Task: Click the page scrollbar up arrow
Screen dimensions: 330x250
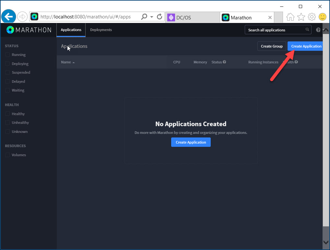Action: pos(326,30)
